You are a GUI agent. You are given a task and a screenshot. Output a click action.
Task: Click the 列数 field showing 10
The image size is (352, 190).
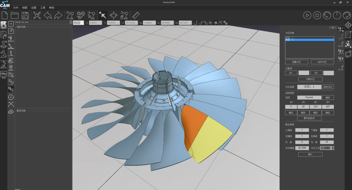click(x=327, y=142)
